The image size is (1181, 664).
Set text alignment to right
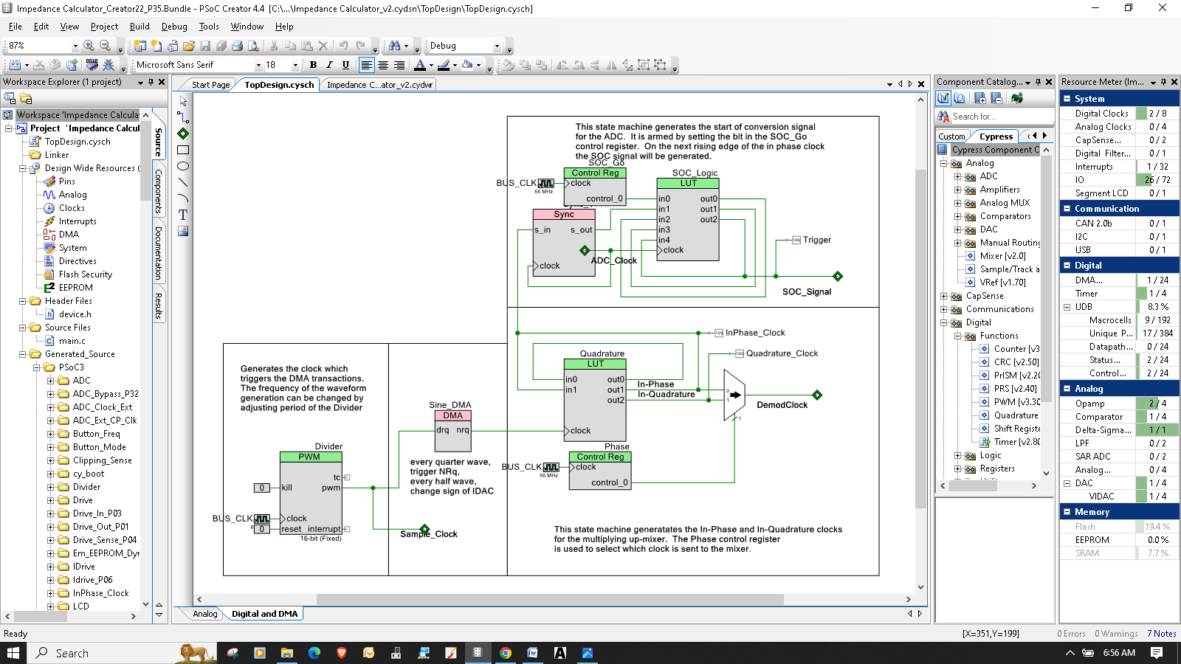click(399, 65)
